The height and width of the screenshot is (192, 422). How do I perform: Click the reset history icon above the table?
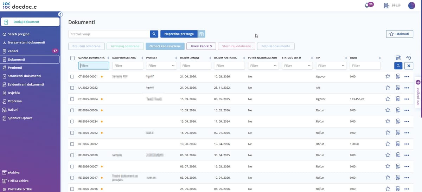[x=408, y=58]
